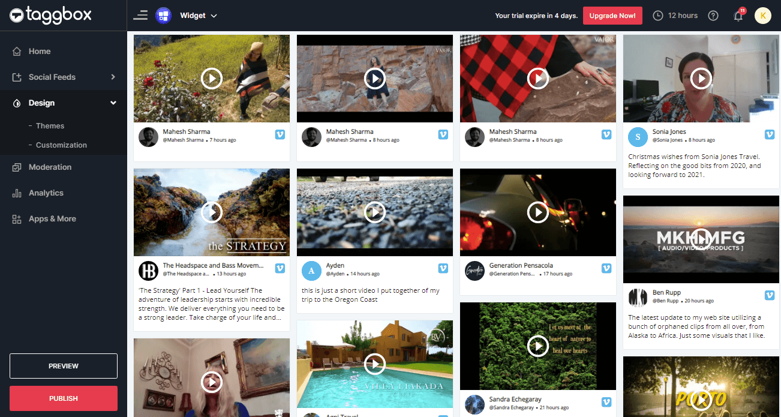Image resolution: width=781 pixels, height=417 pixels.
Task: Click the Taggbox logo
Action: pos(51,15)
